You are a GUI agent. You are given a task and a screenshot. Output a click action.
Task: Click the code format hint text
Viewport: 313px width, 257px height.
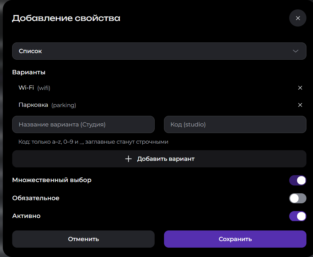tap(93, 142)
